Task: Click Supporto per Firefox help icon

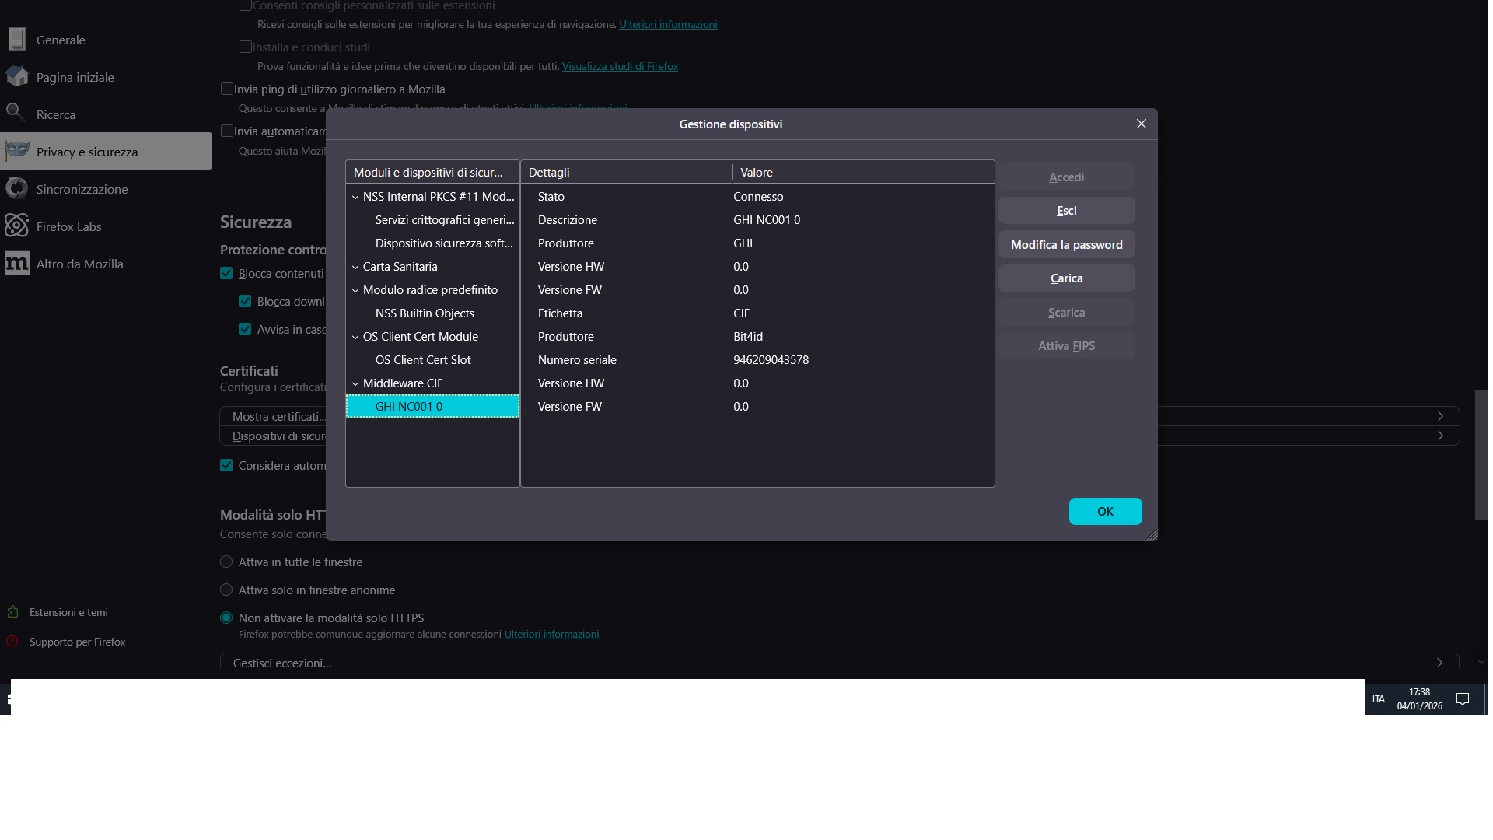Action: point(12,642)
